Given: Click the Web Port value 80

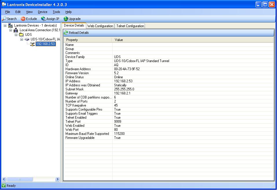Looking at the screenshot, I should 116,130.
